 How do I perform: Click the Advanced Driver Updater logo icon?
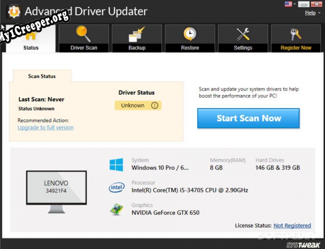[14, 11]
